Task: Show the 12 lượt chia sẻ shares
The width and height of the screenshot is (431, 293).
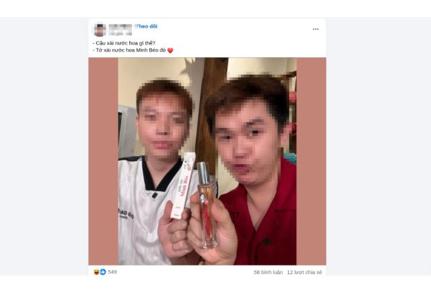Action: tap(304, 272)
